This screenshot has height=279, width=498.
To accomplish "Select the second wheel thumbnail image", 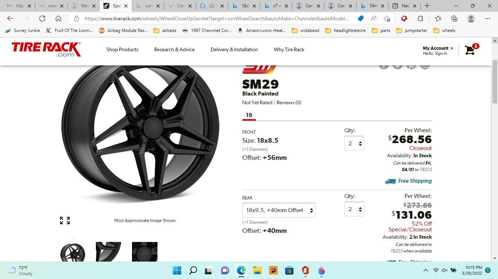I will [108, 251].
